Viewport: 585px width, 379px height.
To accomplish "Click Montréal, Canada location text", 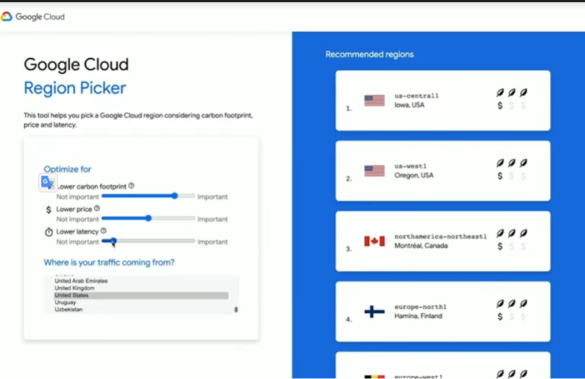I will click(421, 246).
